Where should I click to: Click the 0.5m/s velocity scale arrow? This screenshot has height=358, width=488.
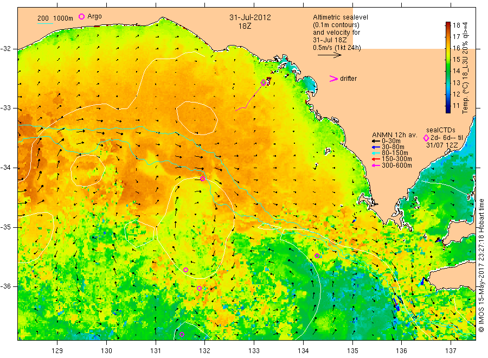click(330, 55)
